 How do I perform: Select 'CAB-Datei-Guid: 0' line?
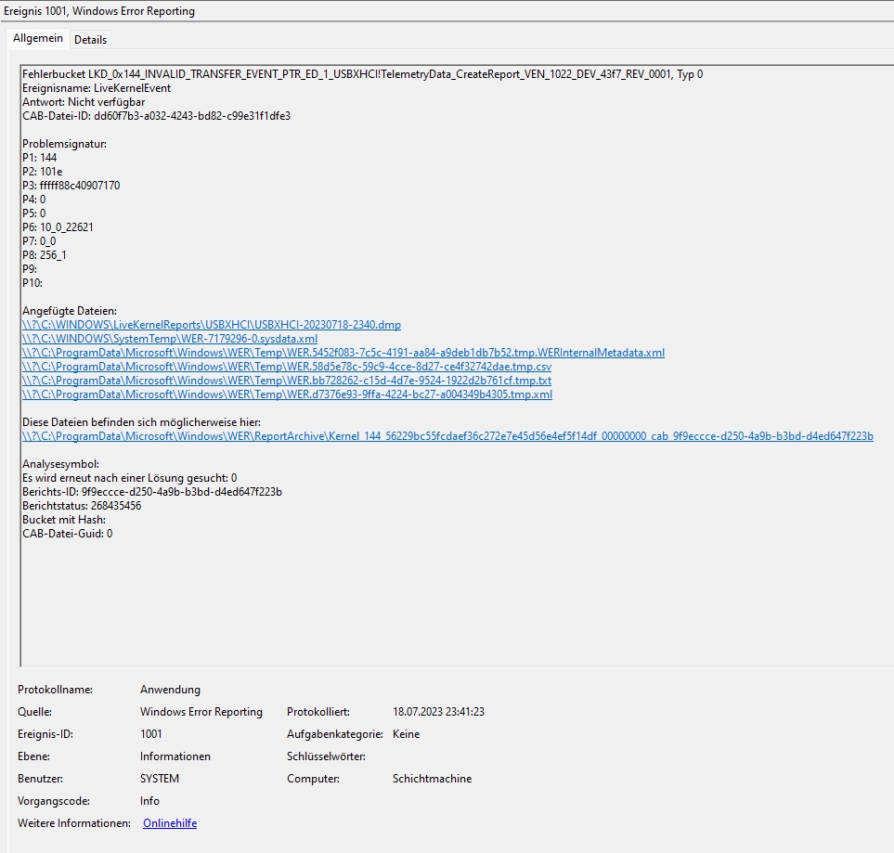point(67,534)
